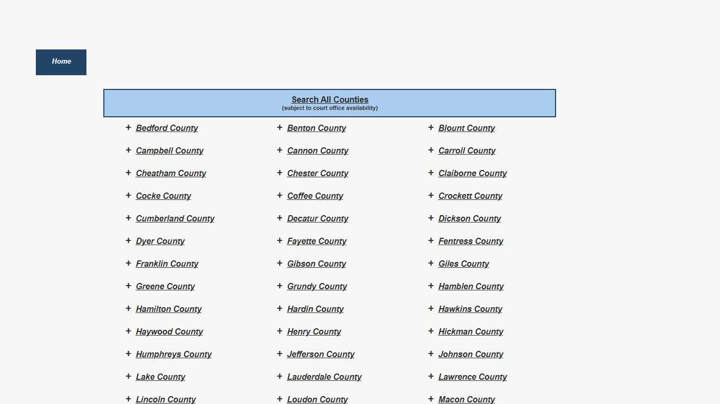Screen dimensions: 720x404
Task: Expand the Carroll County entry
Action: click(431, 150)
